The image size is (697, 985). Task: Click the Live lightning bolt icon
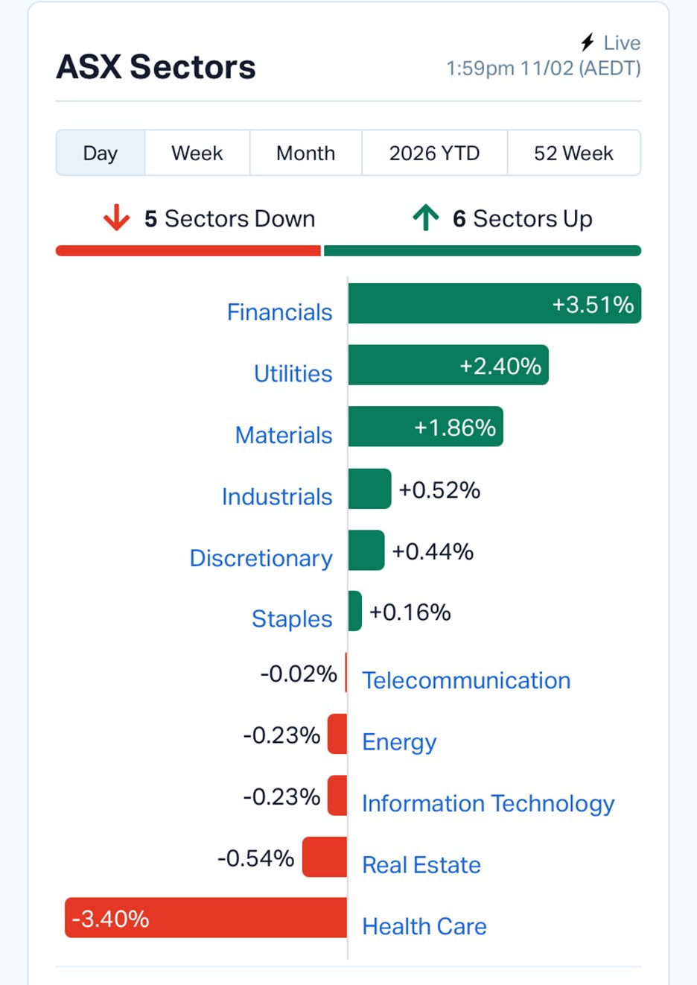(588, 42)
